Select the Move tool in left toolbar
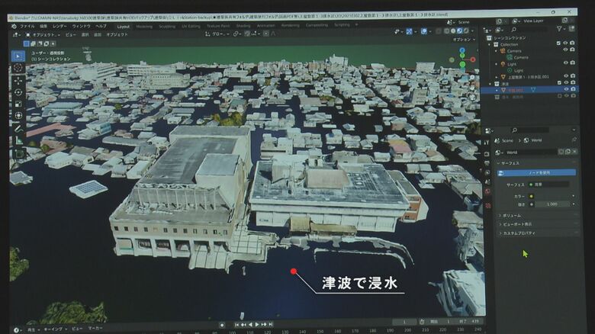 18,80
